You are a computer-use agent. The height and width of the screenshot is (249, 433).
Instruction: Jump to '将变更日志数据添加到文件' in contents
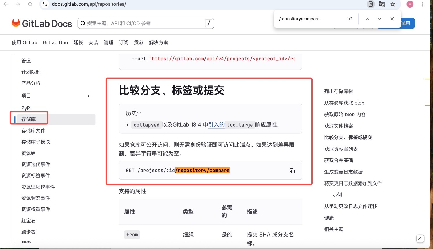tap(353, 184)
